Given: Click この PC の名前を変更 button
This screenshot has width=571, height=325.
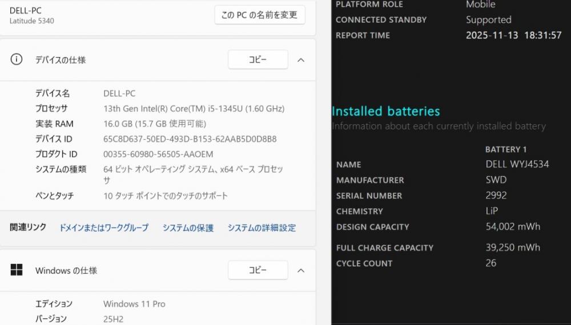Looking at the screenshot, I should (x=259, y=15).
